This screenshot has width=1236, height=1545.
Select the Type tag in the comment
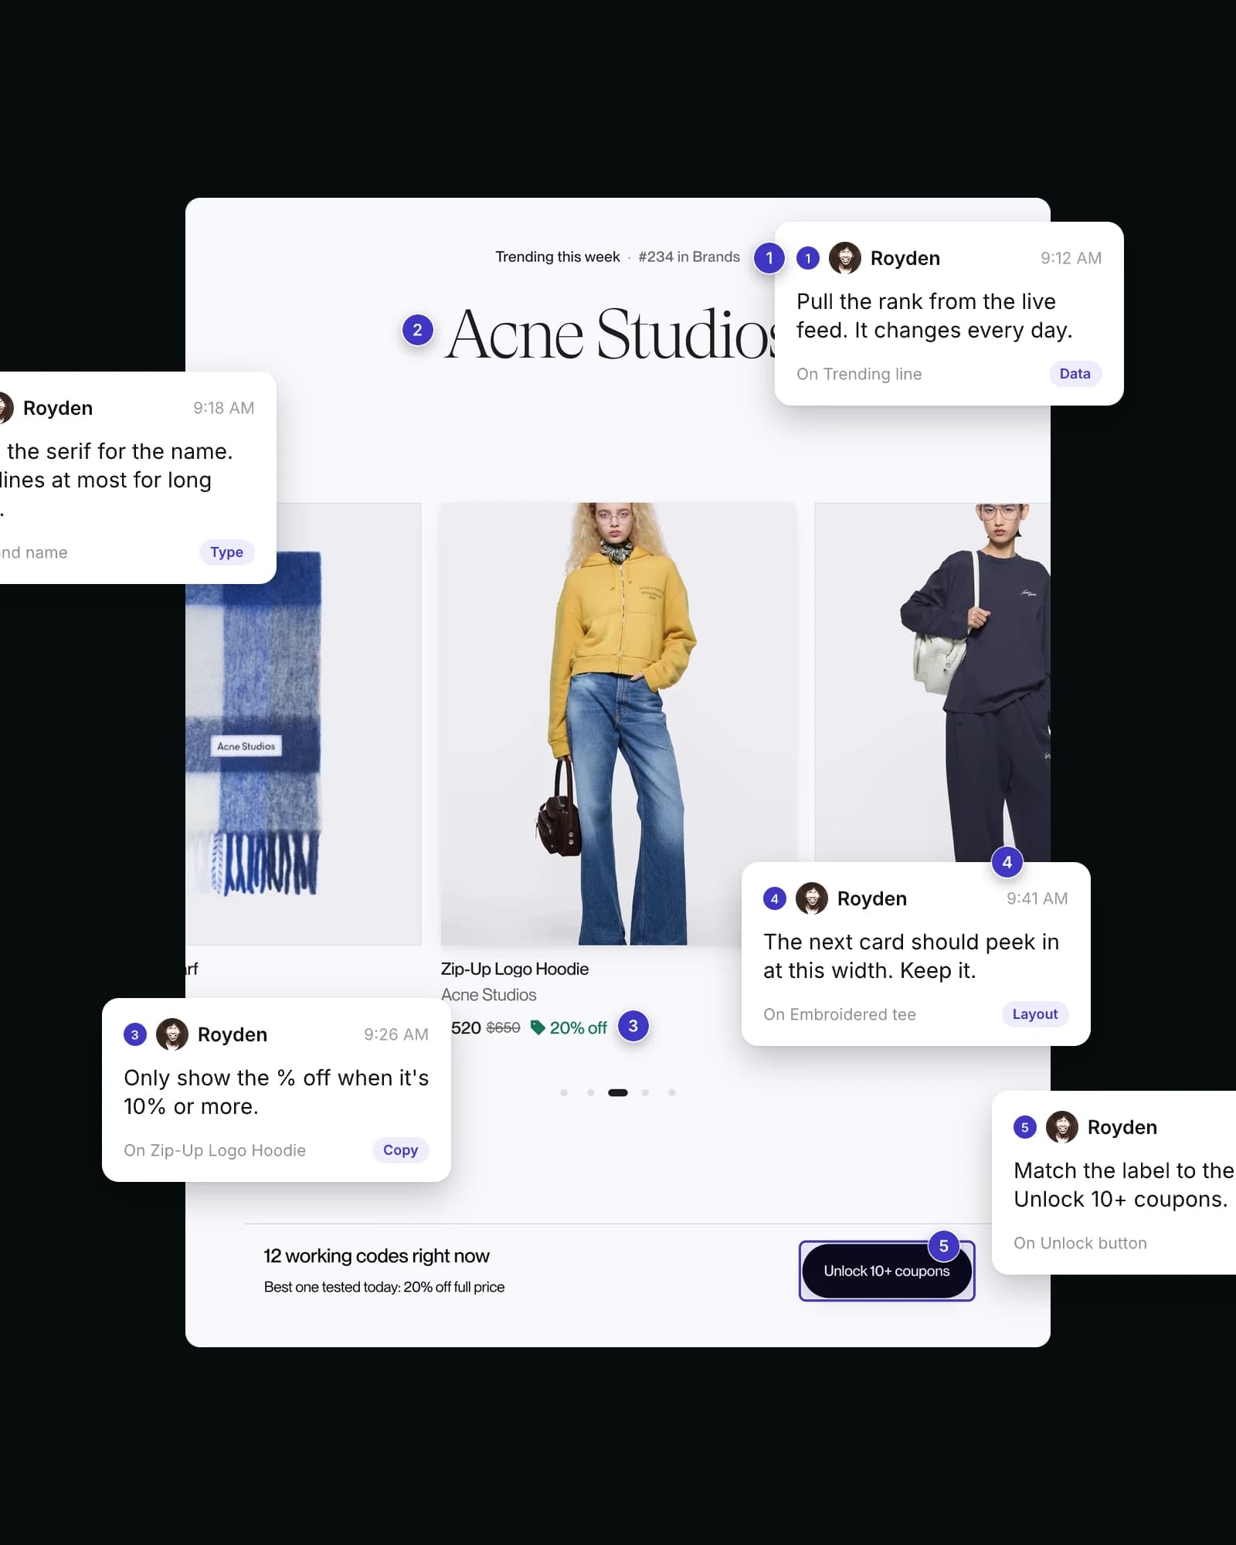[226, 552]
